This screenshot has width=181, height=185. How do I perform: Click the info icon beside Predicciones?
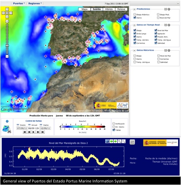[x=169, y=9]
